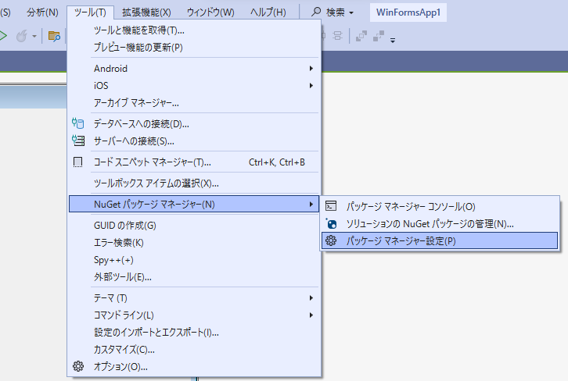Choose 外部ツール(E)... from Tools menu

pos(123,277)
